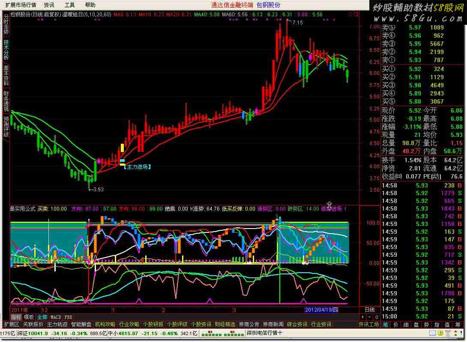Viewport: 467px width, 342px height.
Task: Open the 个股评级 tab
Action: (177, 324)
